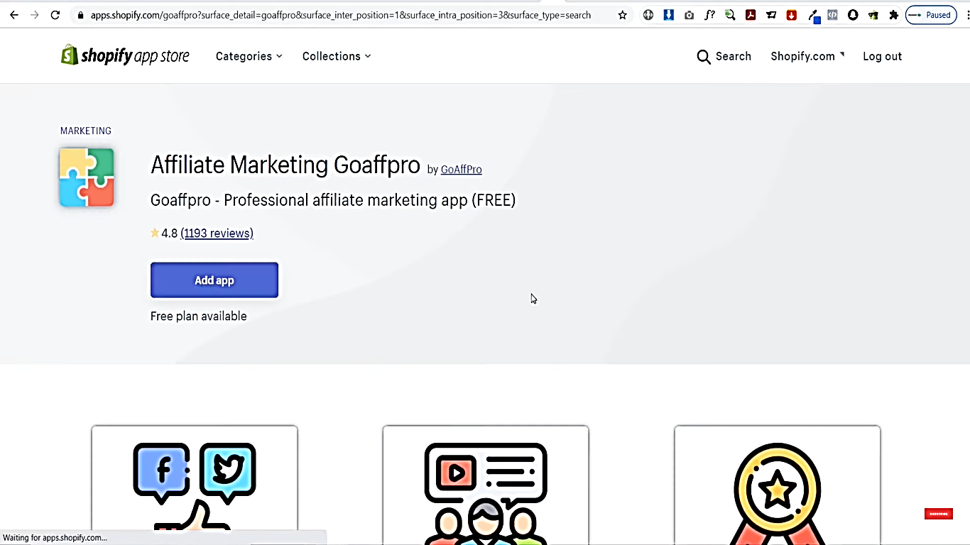Click the Log out link
Viewport: 970px width, 545px height.
click(883, 56)
